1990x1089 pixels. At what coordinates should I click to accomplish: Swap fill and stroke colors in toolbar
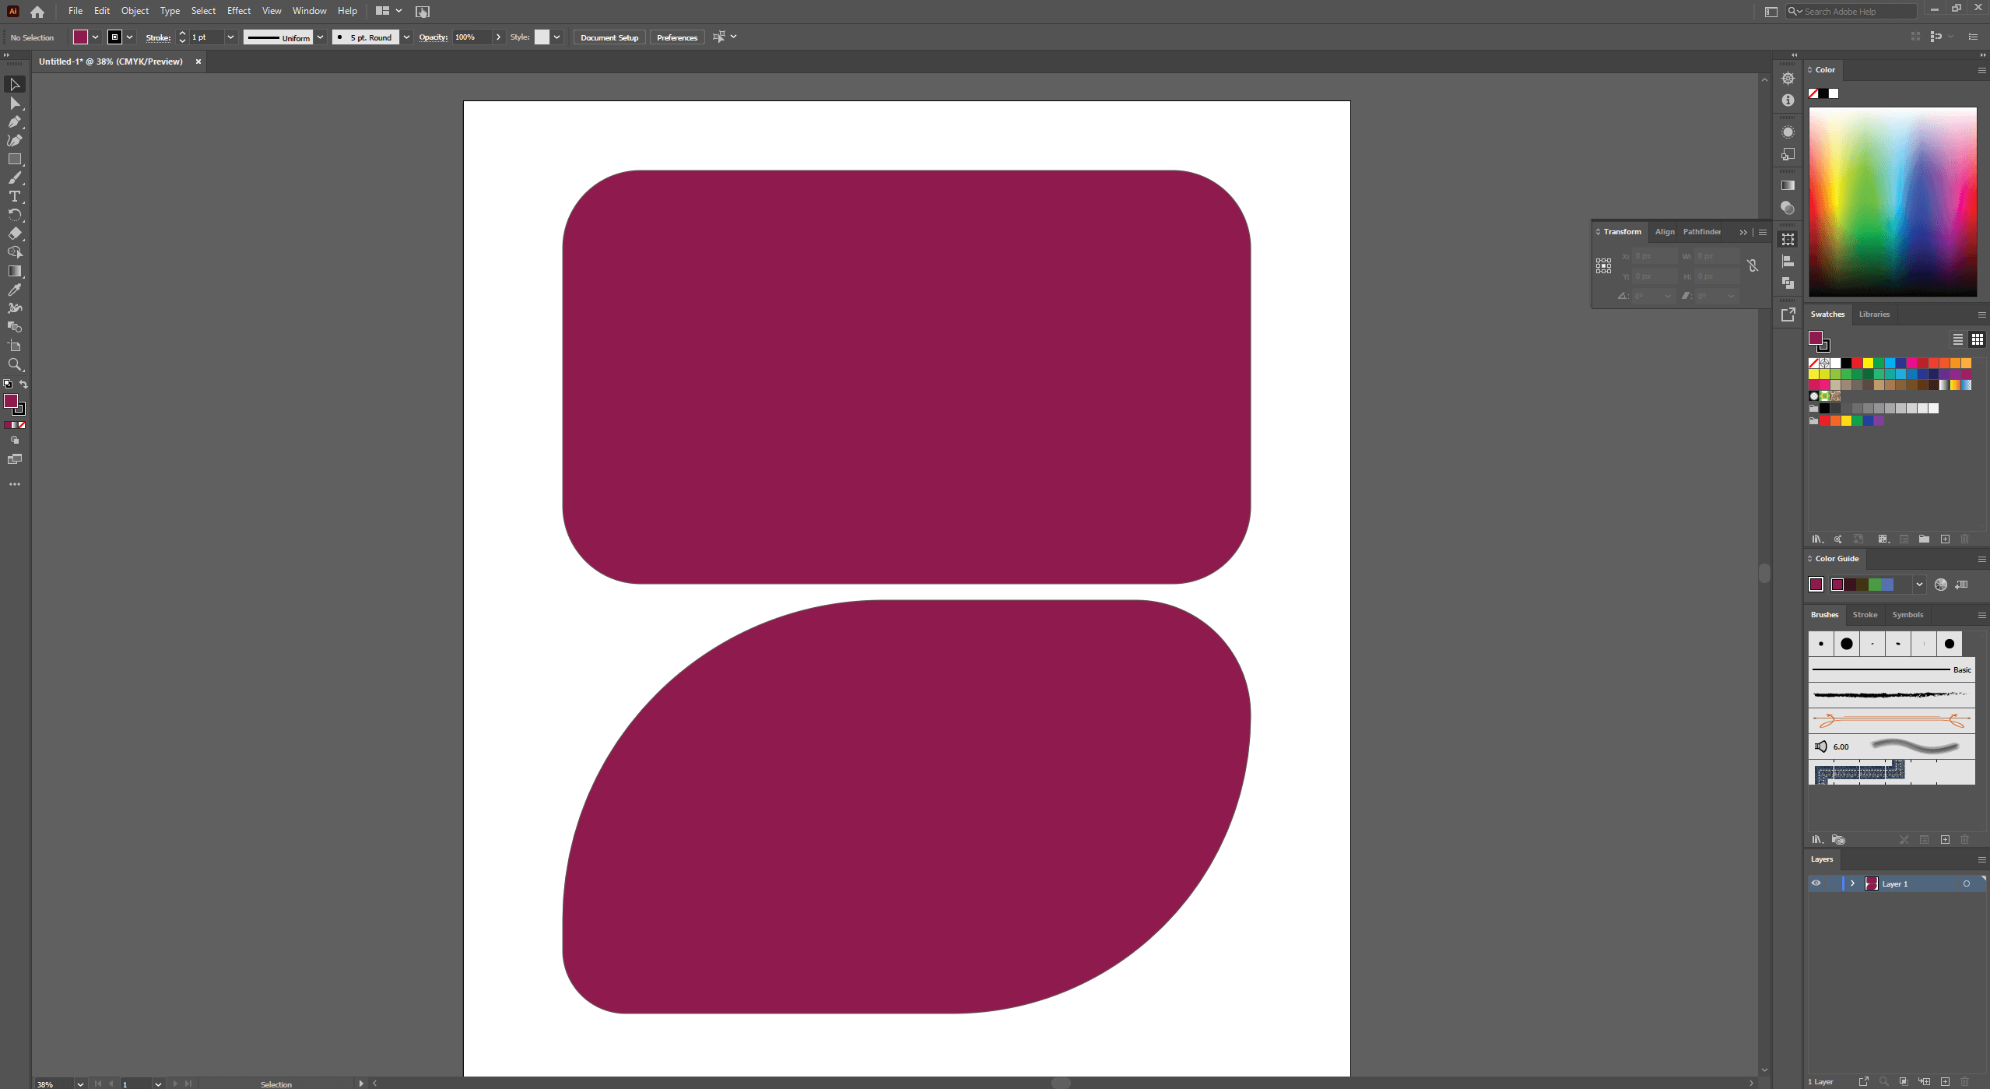pyautogui.click(x=23, y=384)
